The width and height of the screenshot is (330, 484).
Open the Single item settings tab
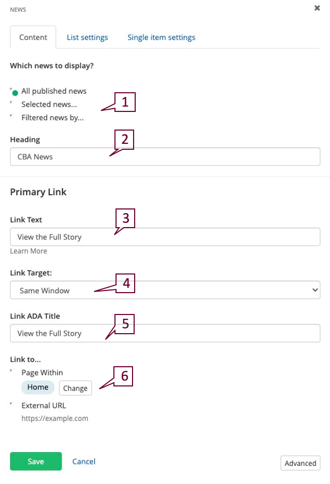click(x=161, y=37)
